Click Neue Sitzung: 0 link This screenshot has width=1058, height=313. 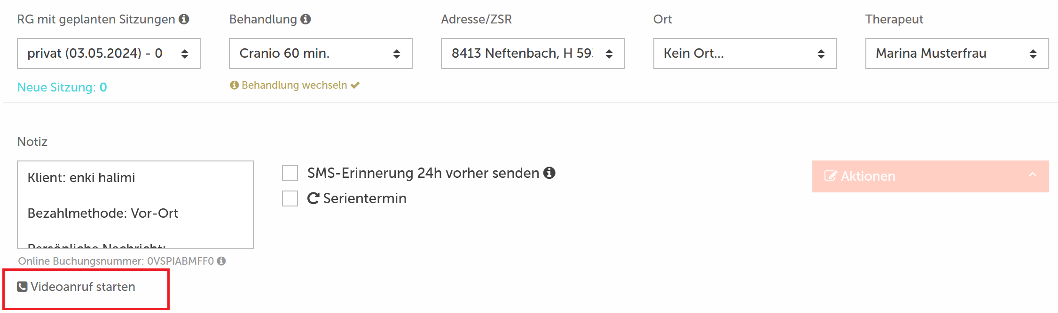62,87
